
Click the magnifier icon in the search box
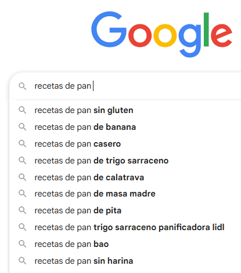(22, 86)
